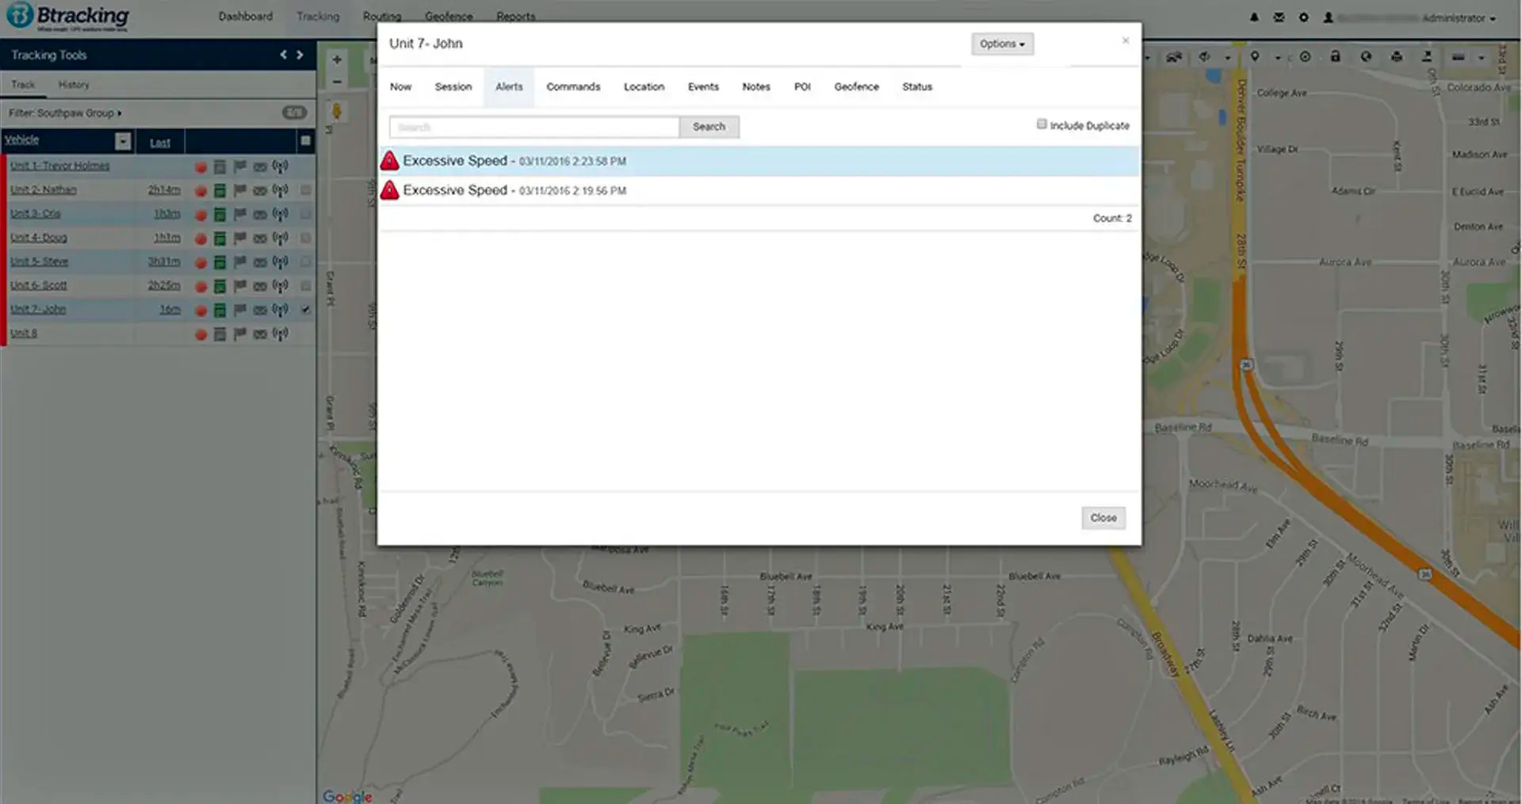The image size is (1522, 804).
Task: Toggle the select-all checkbox in vehicle header
Action: pyautogui.click(x=305, y=141)
